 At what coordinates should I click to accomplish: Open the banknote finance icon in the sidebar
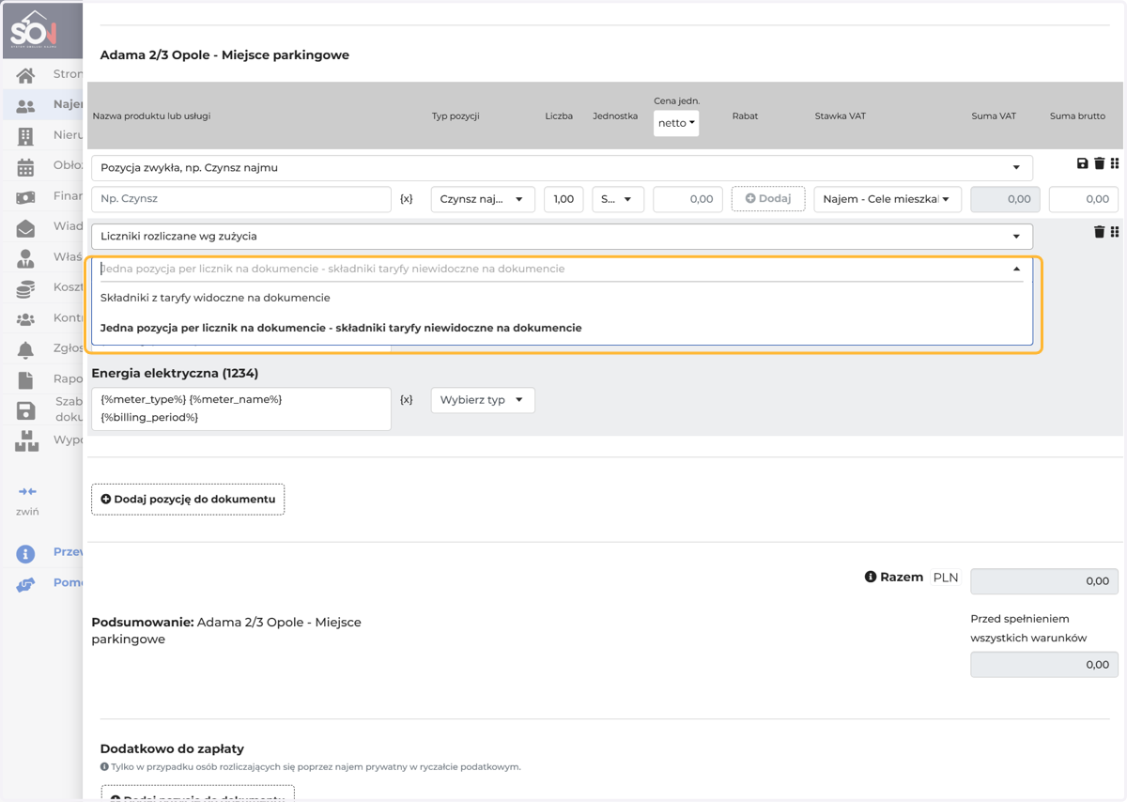point(25,198)
